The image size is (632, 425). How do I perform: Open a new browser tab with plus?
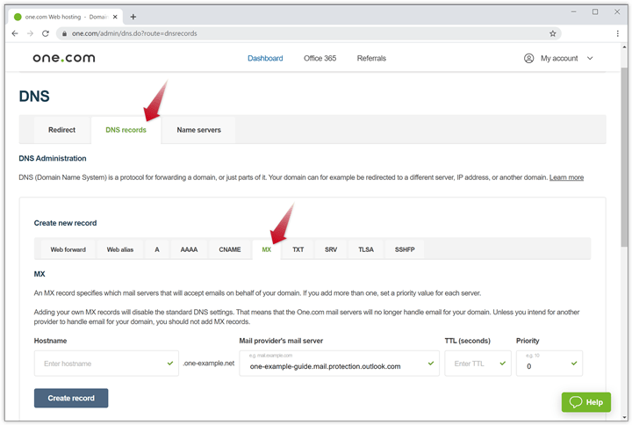pos(133,17)
